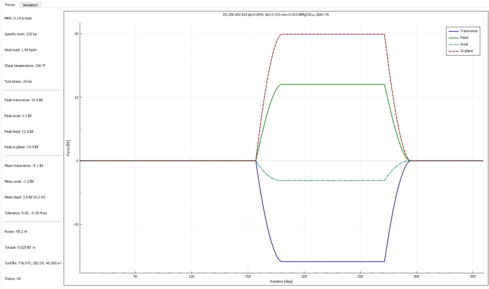Click Status: OK indicator text
This screenshot has height=289, width=489.
coord(13,279)
